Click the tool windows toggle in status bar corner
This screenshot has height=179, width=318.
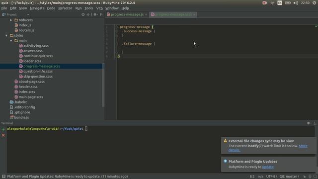tap(3, 177)
